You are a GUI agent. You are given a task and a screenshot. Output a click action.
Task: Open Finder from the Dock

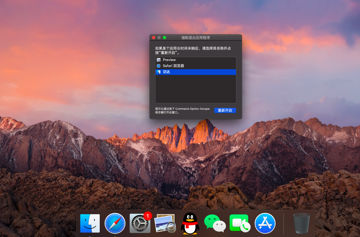(x=90, y=223)
